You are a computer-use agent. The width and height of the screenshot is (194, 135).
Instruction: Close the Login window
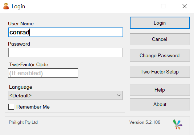click(x=185, y=6)
